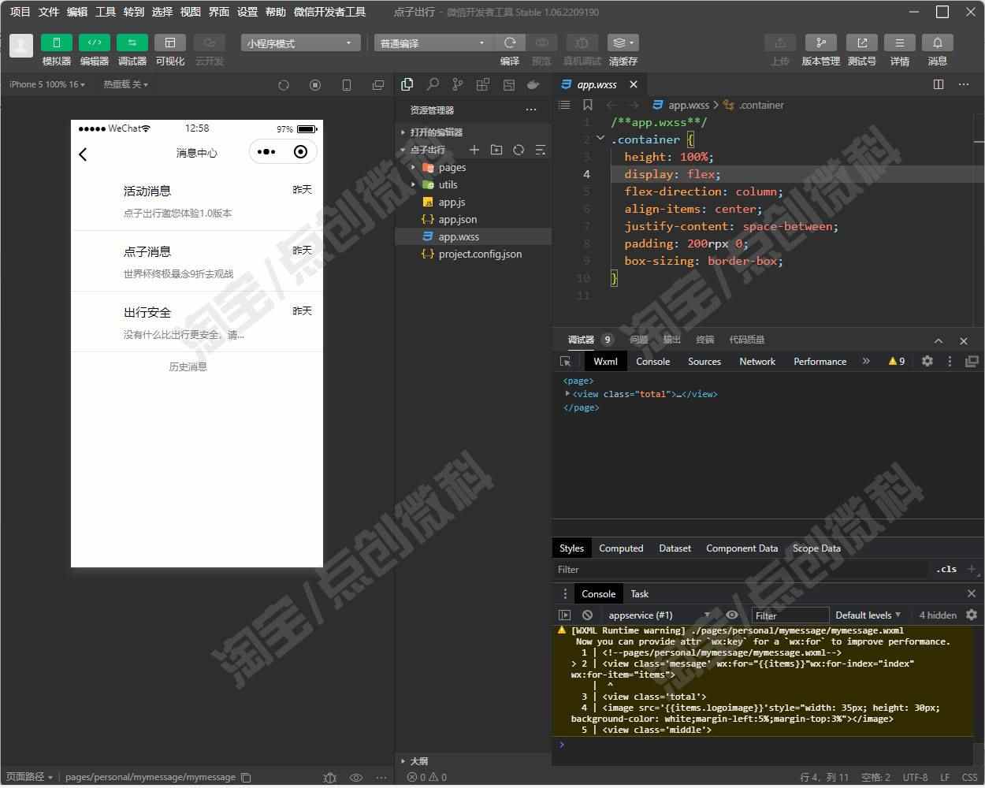
Task: Click the detach simulator window icon
Action: pos(378,85)
